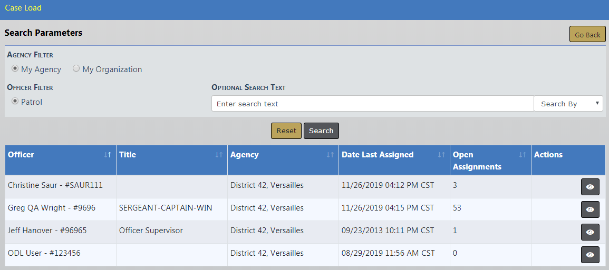Choose the Patrol officer filter
The height and width of the screenshot is (270, 609).
point(15,101)
